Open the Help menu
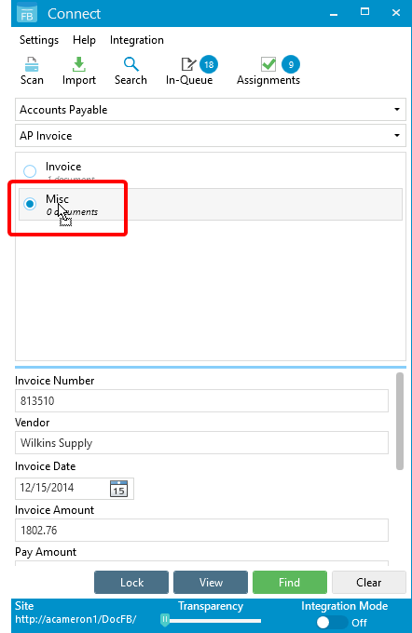 [84, 40]
